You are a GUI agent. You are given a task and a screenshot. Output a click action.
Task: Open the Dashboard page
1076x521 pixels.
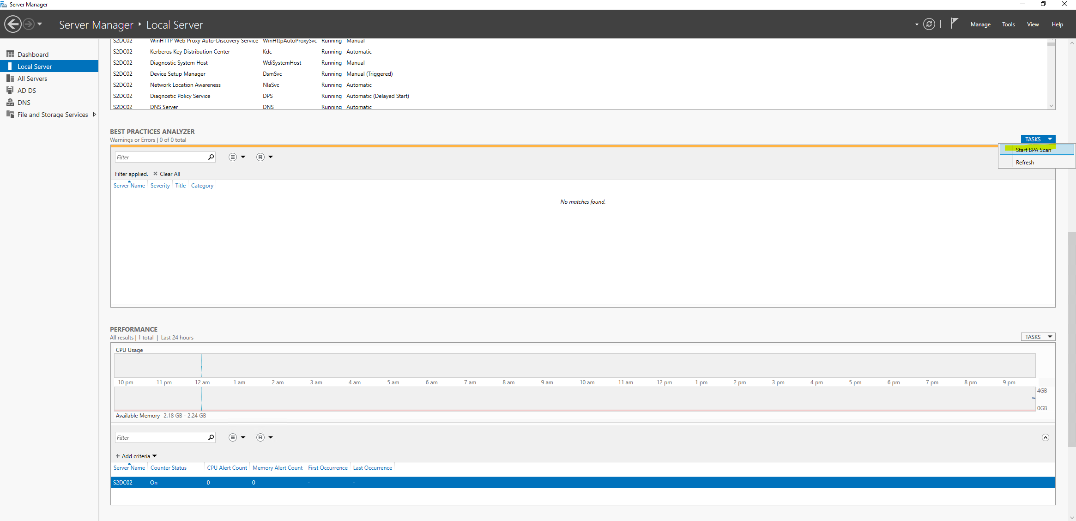33,55
